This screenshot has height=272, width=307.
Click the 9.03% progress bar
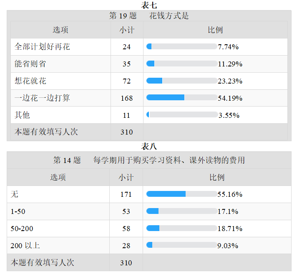[182, 245]
